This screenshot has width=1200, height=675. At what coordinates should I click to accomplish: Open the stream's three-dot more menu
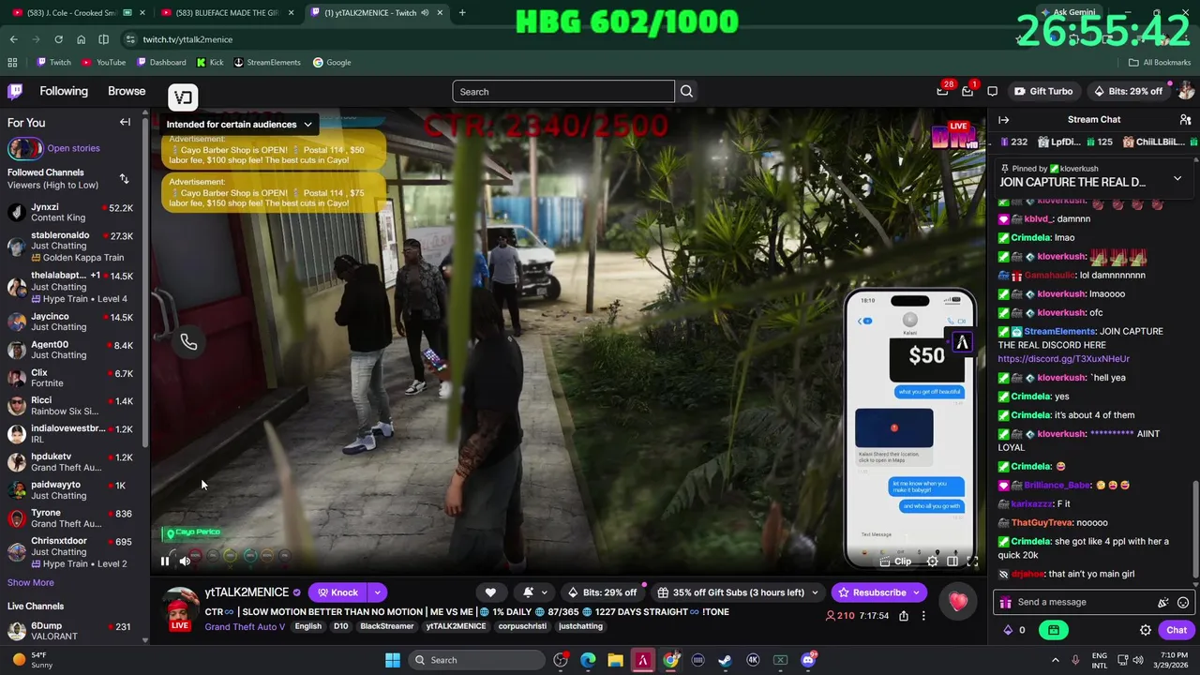[922, 616]
